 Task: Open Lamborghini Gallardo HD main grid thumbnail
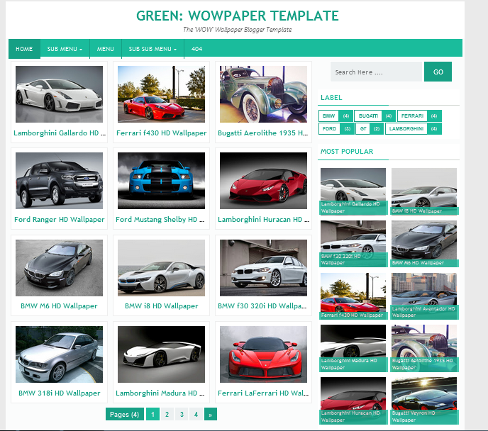coord(59,94)
